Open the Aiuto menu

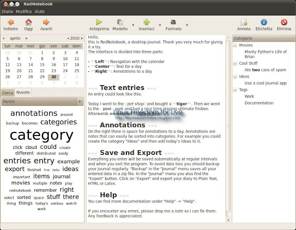(x=40, y=11)
